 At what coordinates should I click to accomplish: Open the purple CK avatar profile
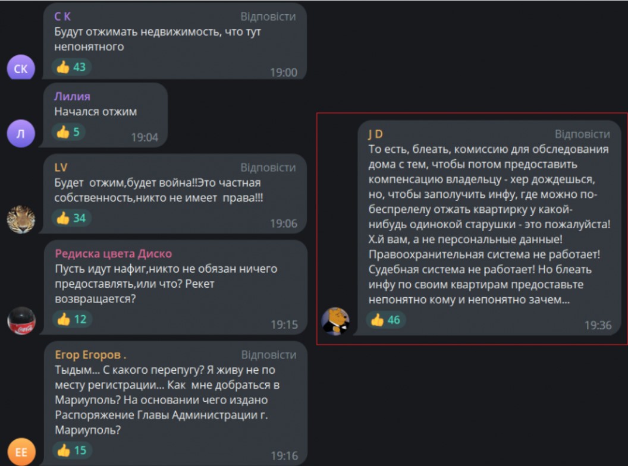coord(21,69)
